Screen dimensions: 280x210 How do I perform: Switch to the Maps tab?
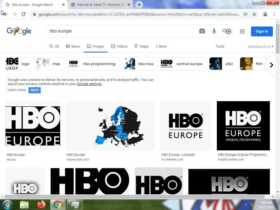pos(141,46)
